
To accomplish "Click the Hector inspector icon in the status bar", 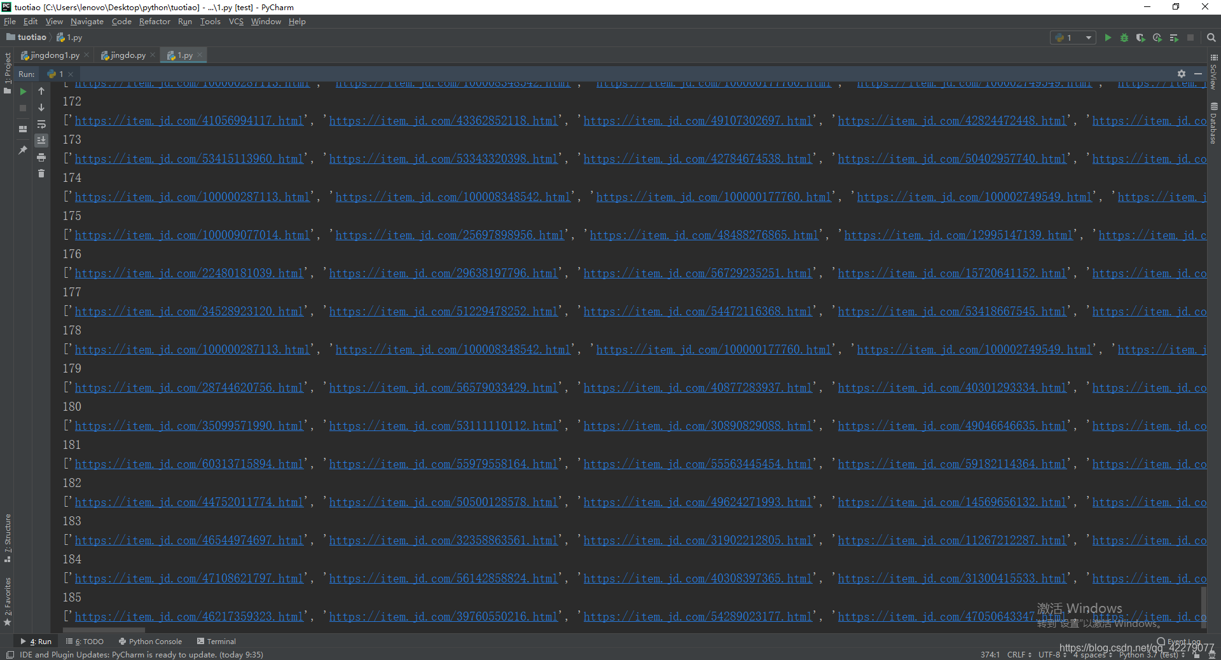I will (1212, 654).
